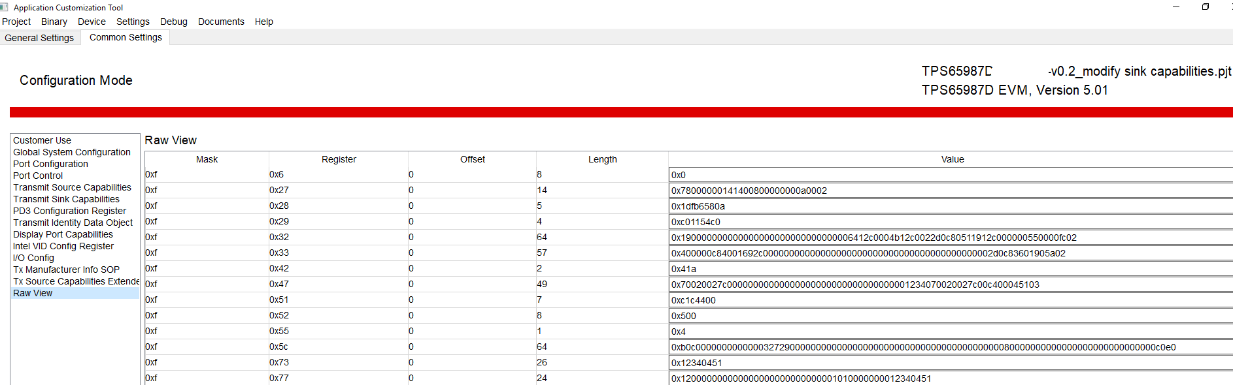The image size is (1233, 385).
Task: Edit value field for register 0x32
Action: (951, 238)
